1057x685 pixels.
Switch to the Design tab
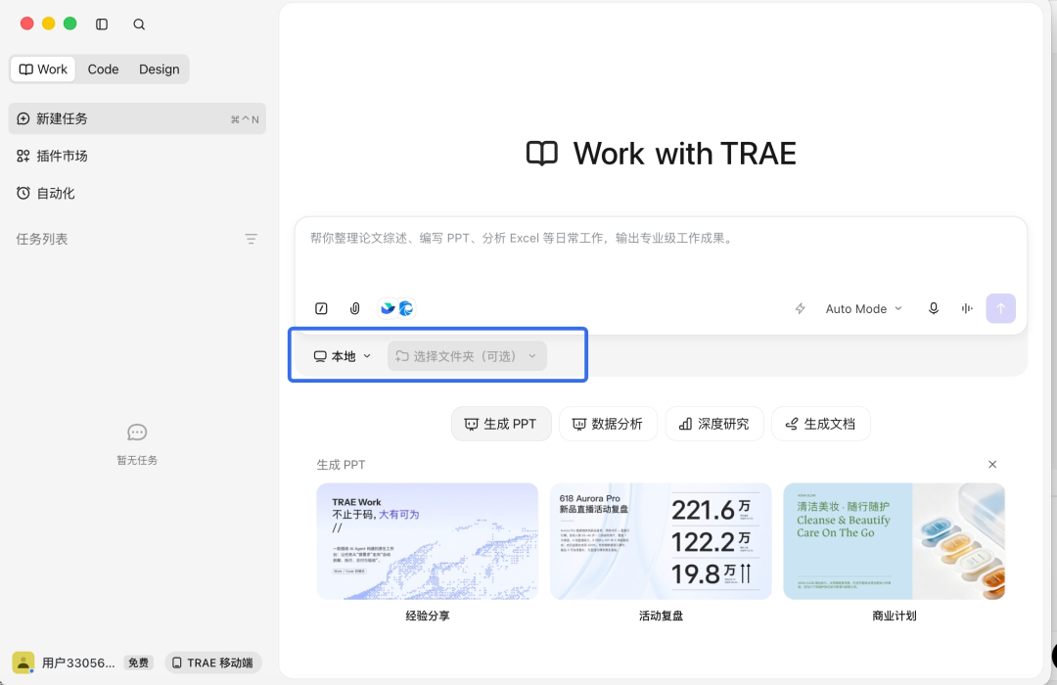click(x=160, y=69)
